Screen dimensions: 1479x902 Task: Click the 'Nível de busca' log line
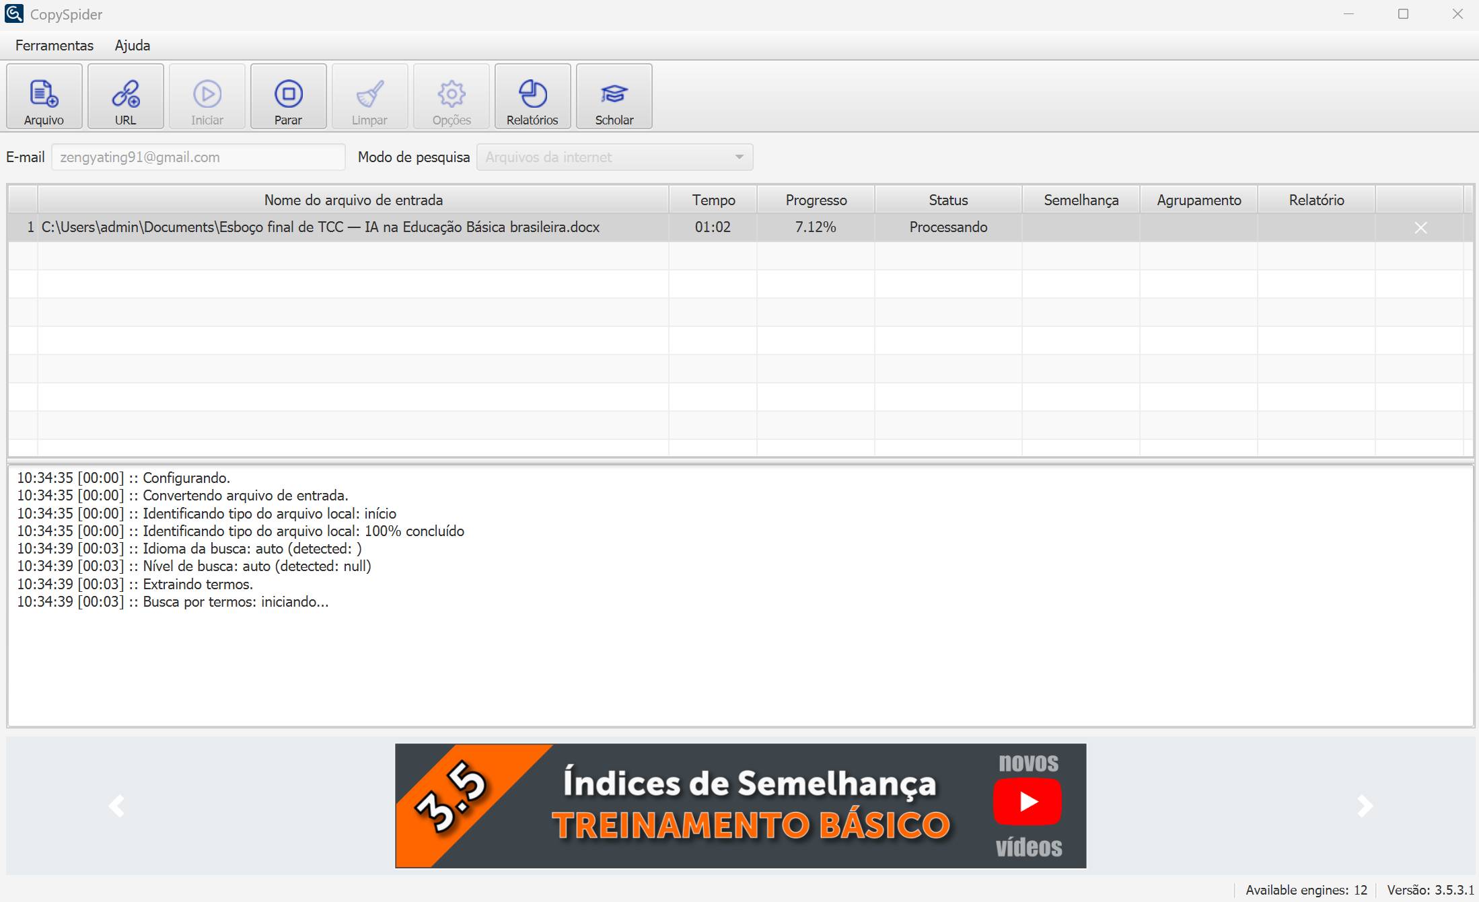(x=194, y=566)
